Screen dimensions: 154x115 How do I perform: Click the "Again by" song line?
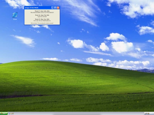(42, 17)
